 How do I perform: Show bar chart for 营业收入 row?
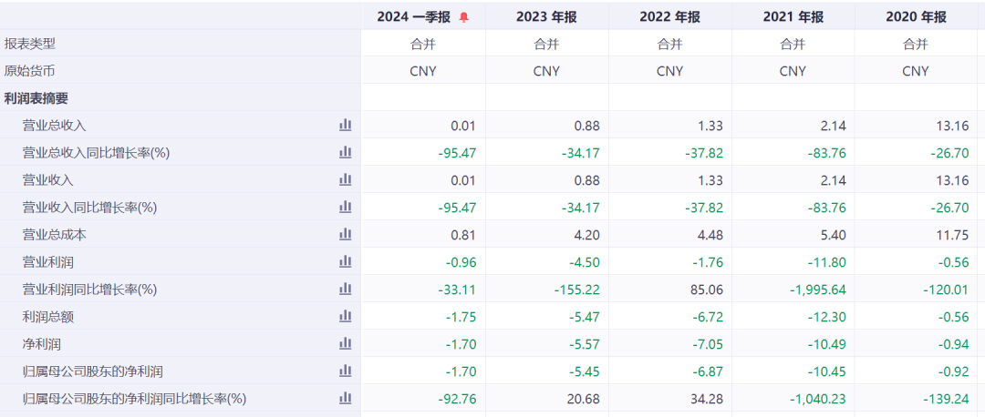click(x=345, y=180)
